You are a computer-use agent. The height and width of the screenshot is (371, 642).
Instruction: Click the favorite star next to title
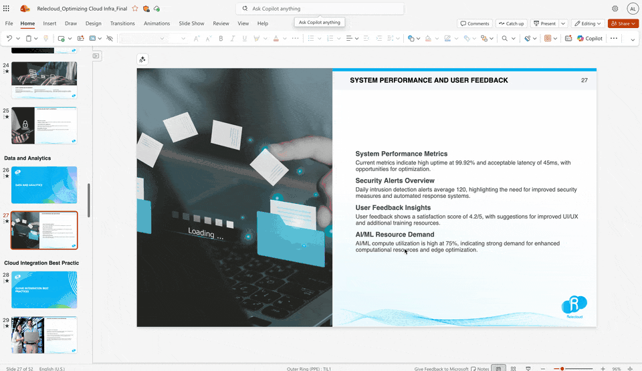click(135, 9)
